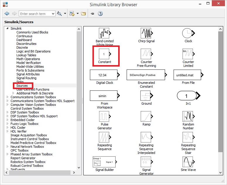Click the tree horizontal scroll-right arrow
Screen dimensions: 227x185
tap(74, 172)
